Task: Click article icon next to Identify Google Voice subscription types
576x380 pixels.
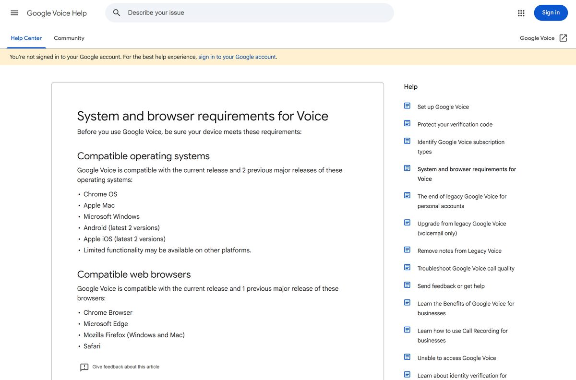Action: coord(407,141)
